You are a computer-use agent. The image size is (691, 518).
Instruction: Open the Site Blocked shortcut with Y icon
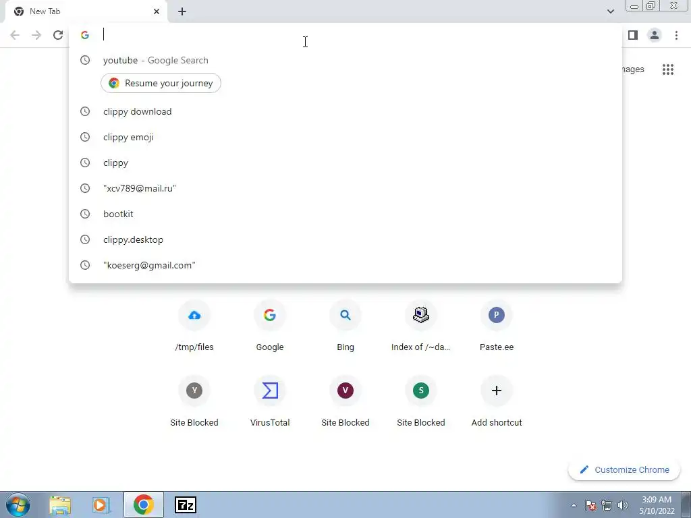[194, 401]
